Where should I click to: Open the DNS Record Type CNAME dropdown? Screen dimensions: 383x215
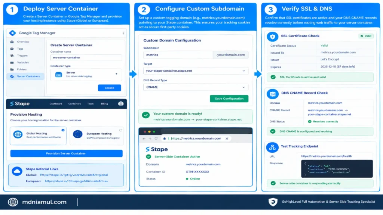click(x=196, y=87)
